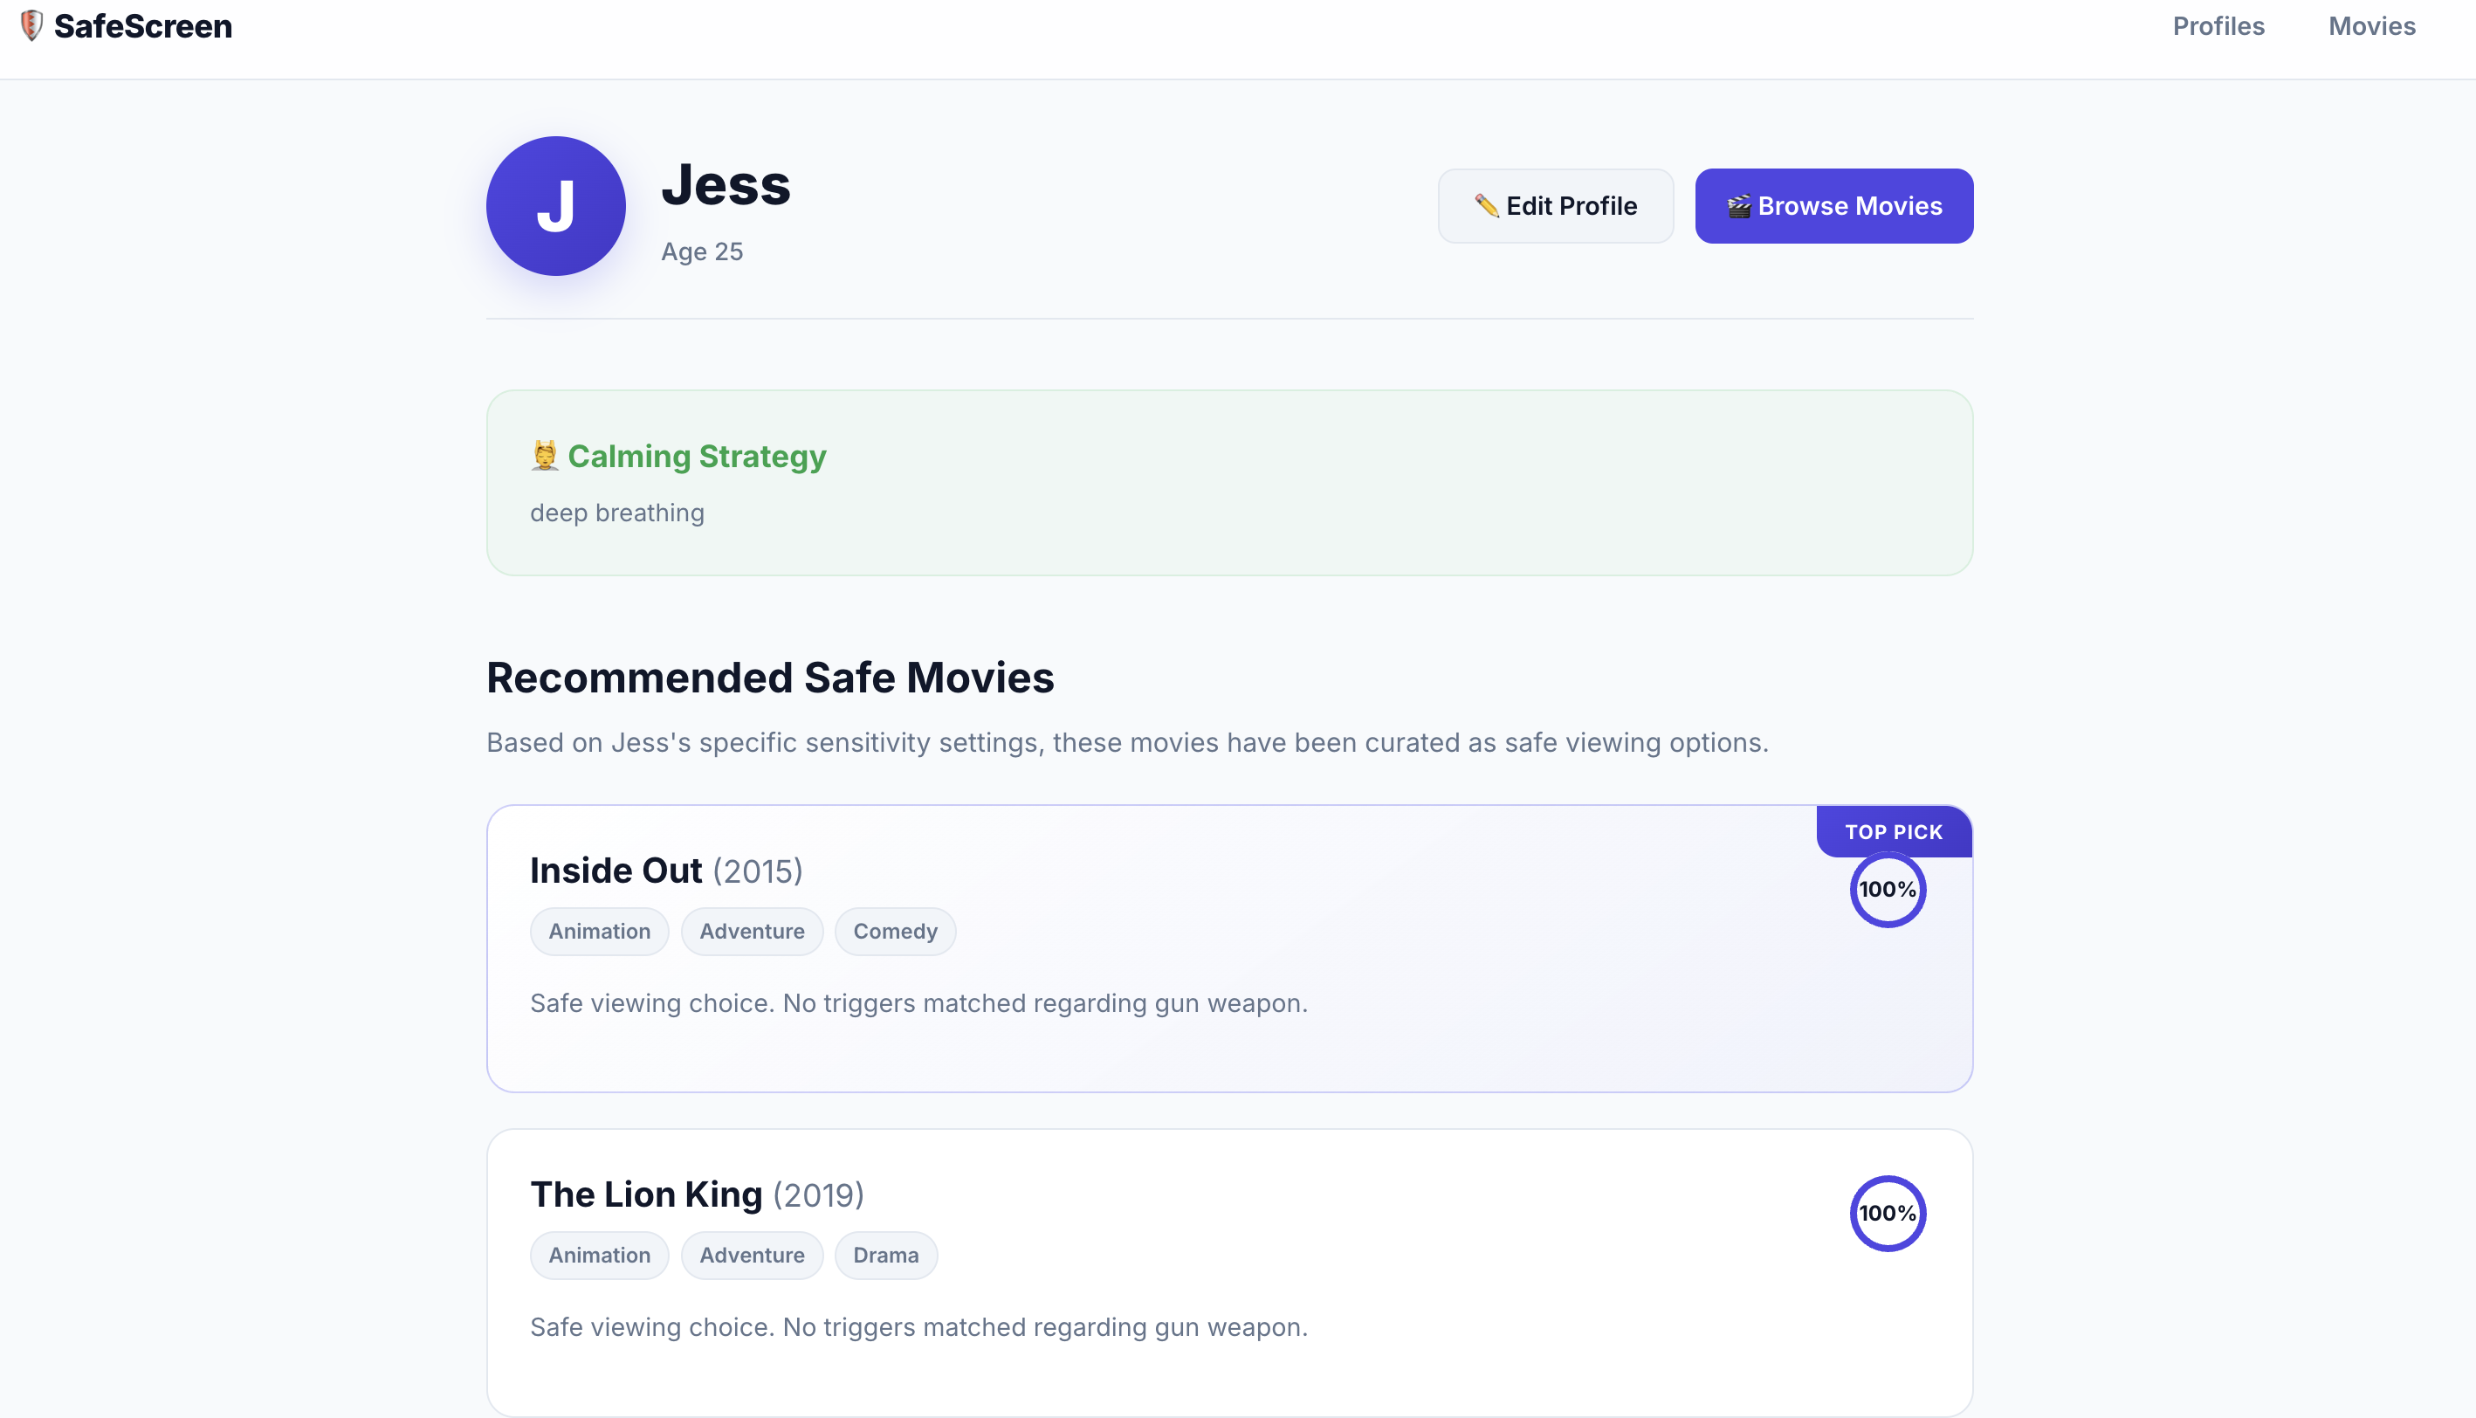2476x1418 pixels.
Task: Select The Lion King's Drama genre tag
Action: click(x=885, y=1256)
